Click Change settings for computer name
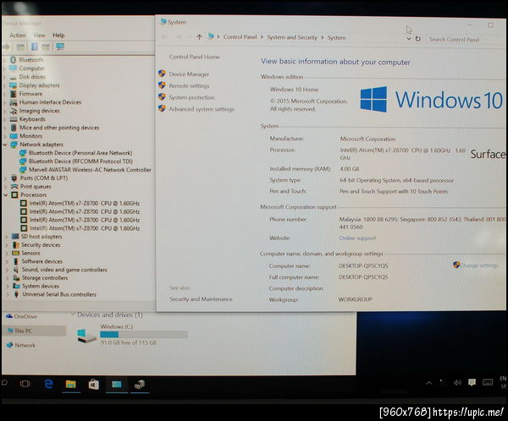Image resolution: width=508 pixels, height=421 pixels. point(479,265)
